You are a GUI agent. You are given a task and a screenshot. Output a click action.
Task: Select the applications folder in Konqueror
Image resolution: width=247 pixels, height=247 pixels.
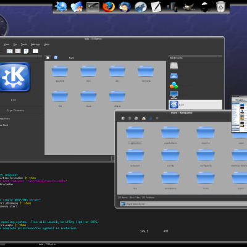[170, 135]
